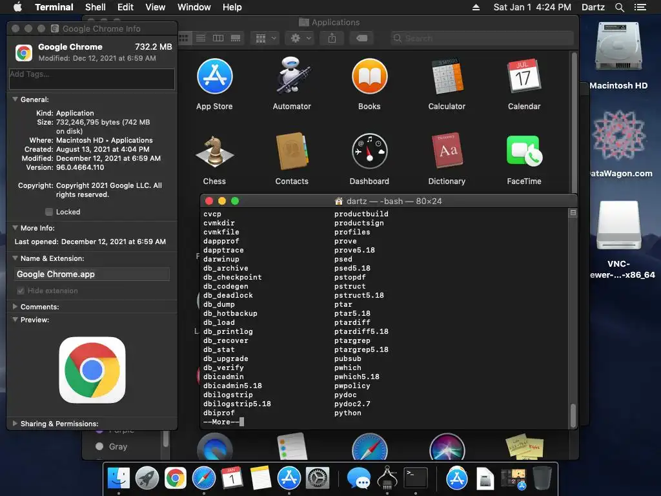Click the Google Chrome.app name field
This screenshot has width=661, height=496.
click(92, 274)
